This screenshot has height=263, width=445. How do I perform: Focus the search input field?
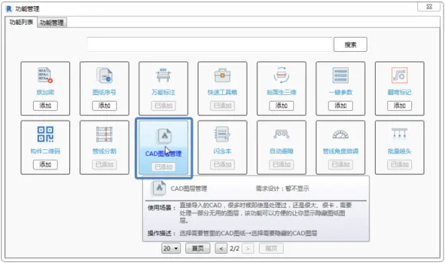pos(210,44)
